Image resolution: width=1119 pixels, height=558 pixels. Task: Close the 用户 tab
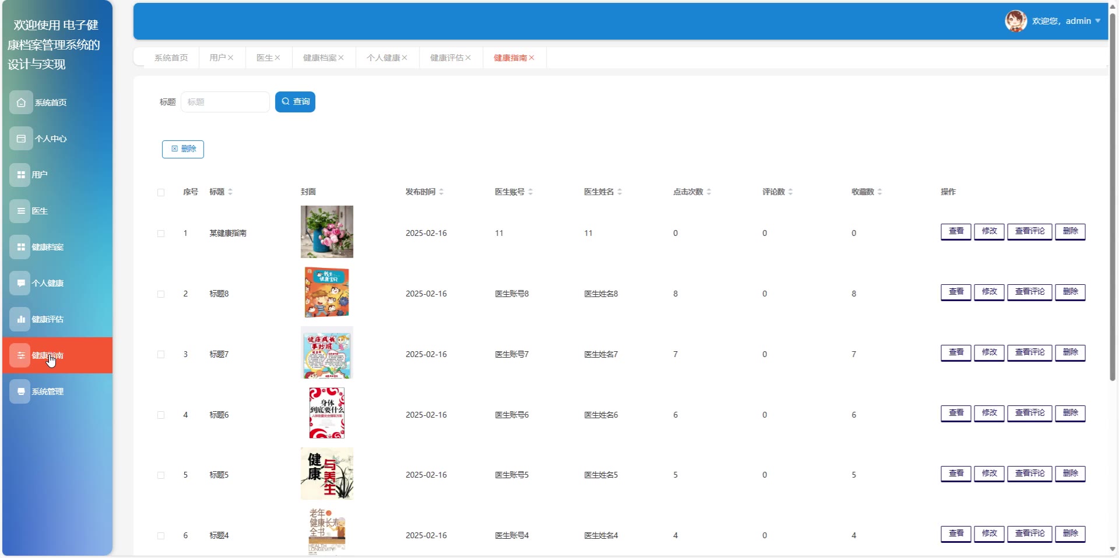pyautogui.click(x=231, y=58)
